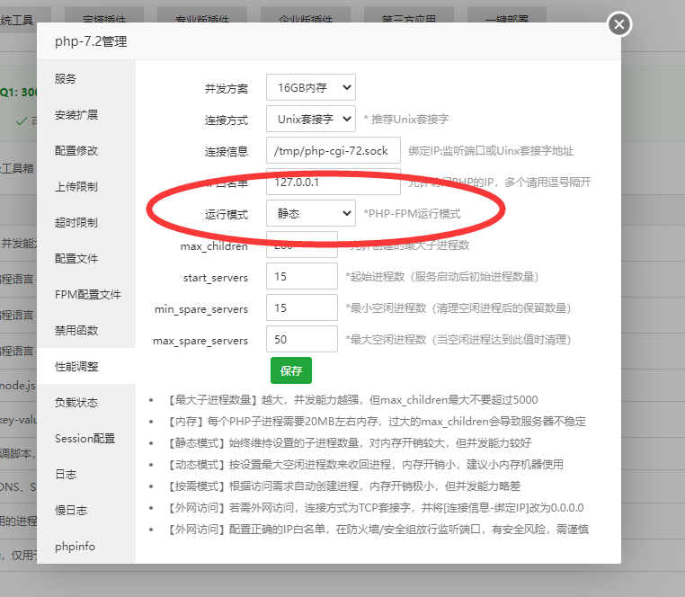Open the FPM配置文件 tab

(87, 295)
